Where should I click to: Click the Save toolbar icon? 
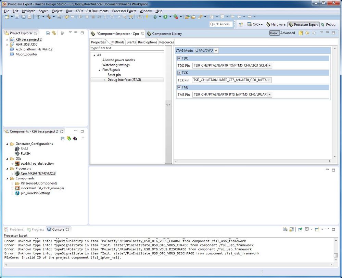coord(17,17)
